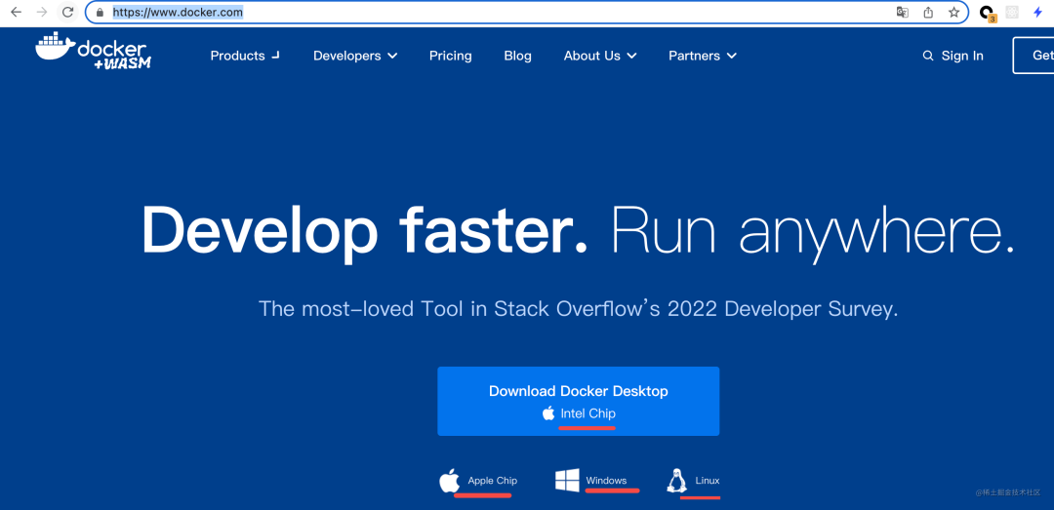
Task: Choose the Linux download link
Action: (708, 481)
